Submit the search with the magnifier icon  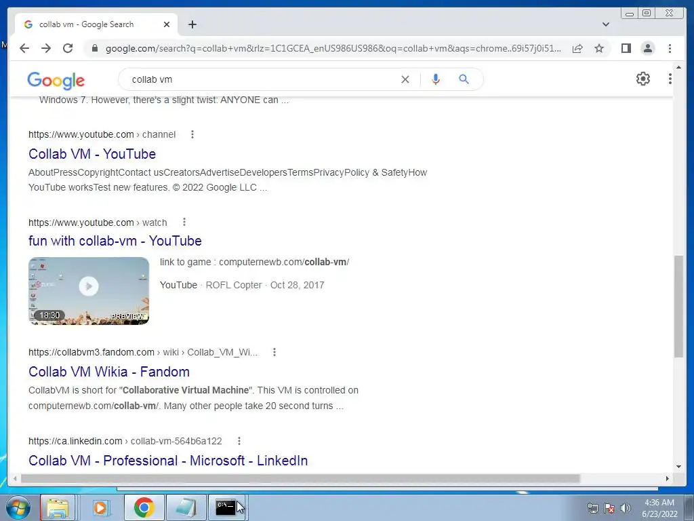click(x=464, y=79)
